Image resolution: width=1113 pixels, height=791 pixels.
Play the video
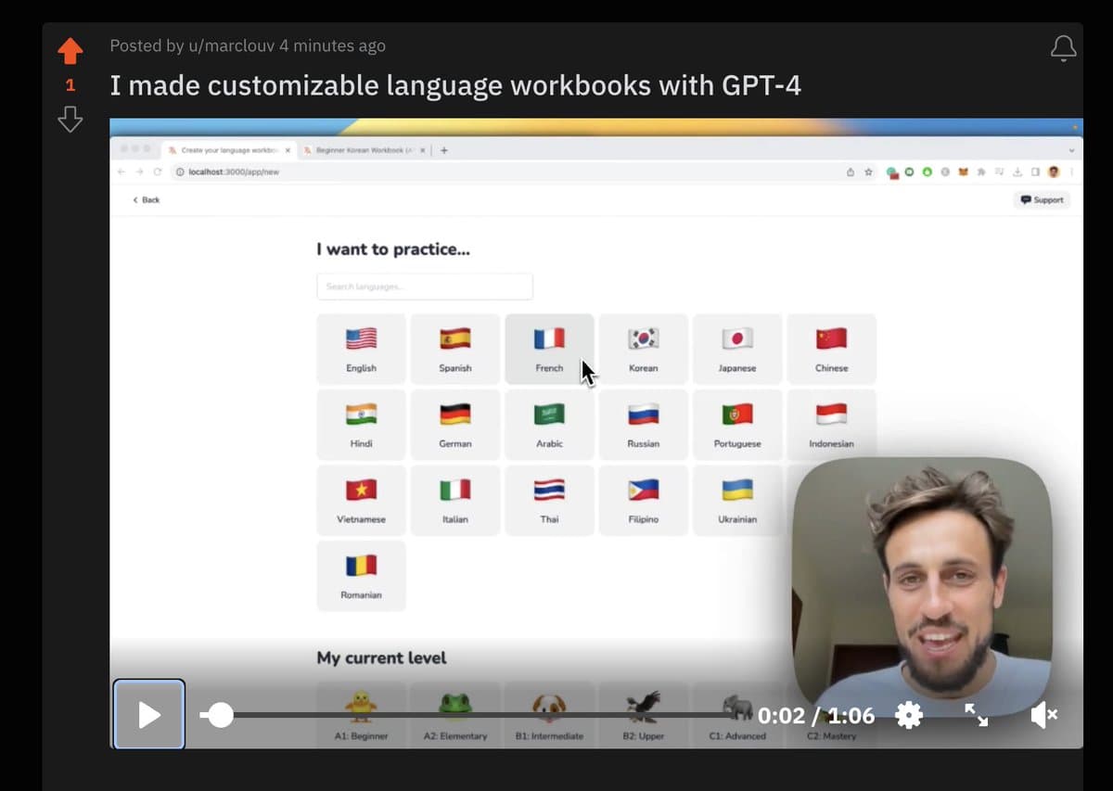point(149,714)
